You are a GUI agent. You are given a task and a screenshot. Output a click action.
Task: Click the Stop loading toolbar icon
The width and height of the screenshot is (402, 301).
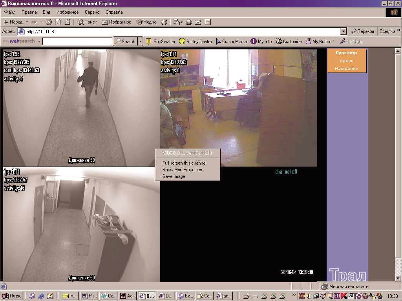coord(49,22)
